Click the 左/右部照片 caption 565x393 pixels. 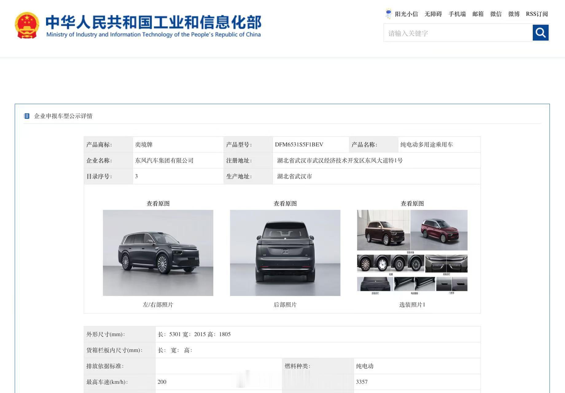click(158, 305)
